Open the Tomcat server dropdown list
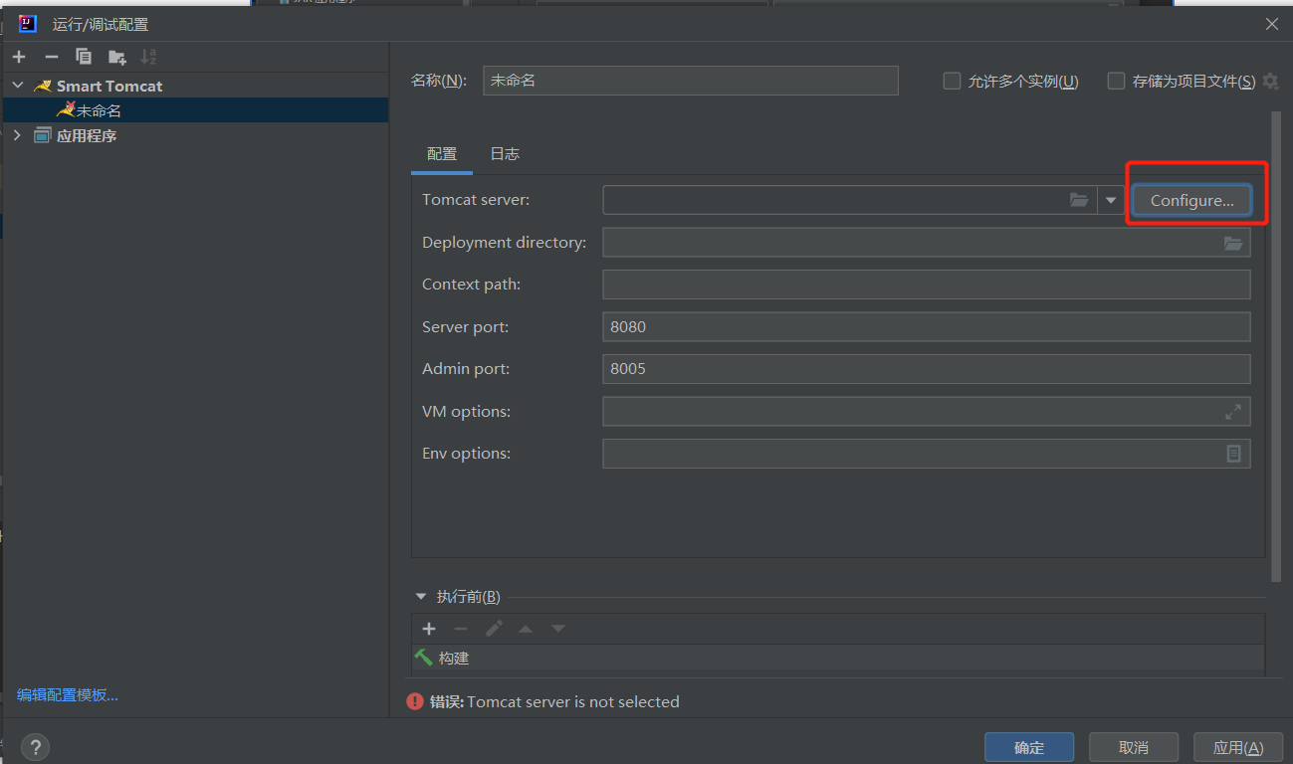Viewport: 1293px width, 764px height. coord(1111,200)
